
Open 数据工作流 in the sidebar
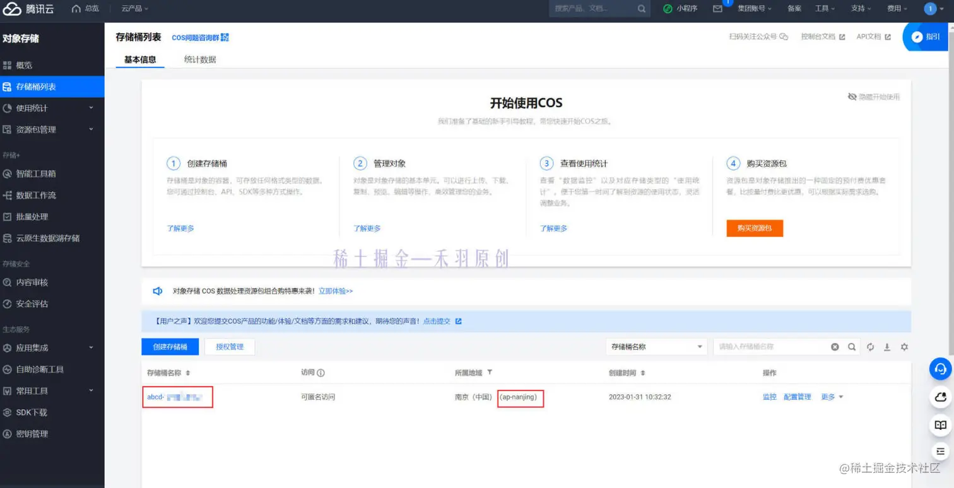52,195
